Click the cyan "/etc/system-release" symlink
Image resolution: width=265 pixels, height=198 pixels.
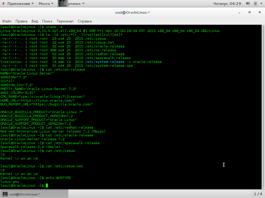[105, 62]
